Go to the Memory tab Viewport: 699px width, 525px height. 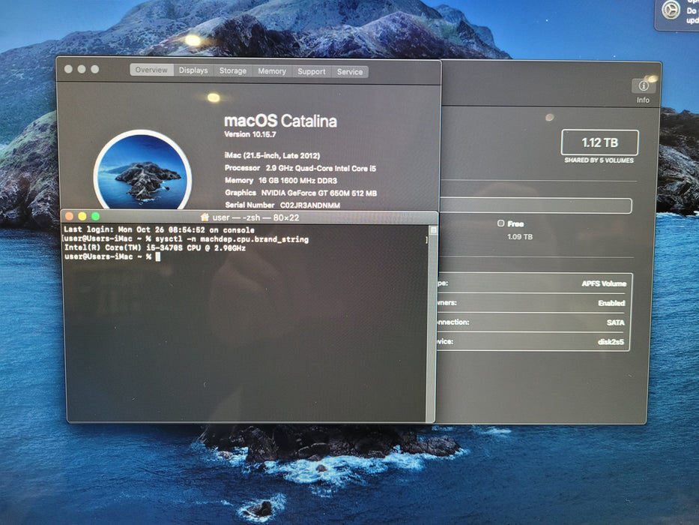(272, 71)
